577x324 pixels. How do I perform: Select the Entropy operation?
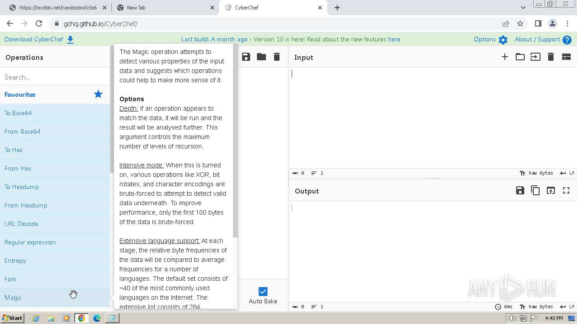(55, 261)
